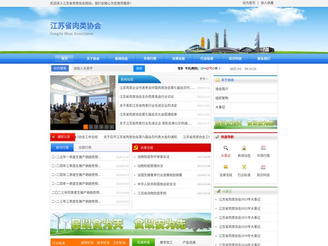Open 江苏省肉类协会2023年大事记
Image resolution: width=328 pixels, height=246 pixels.
pos(240,200)
